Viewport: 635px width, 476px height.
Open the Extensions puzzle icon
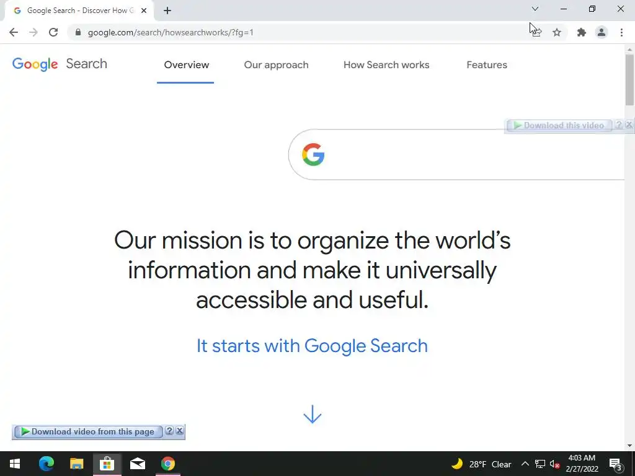(x=582, y=32)
